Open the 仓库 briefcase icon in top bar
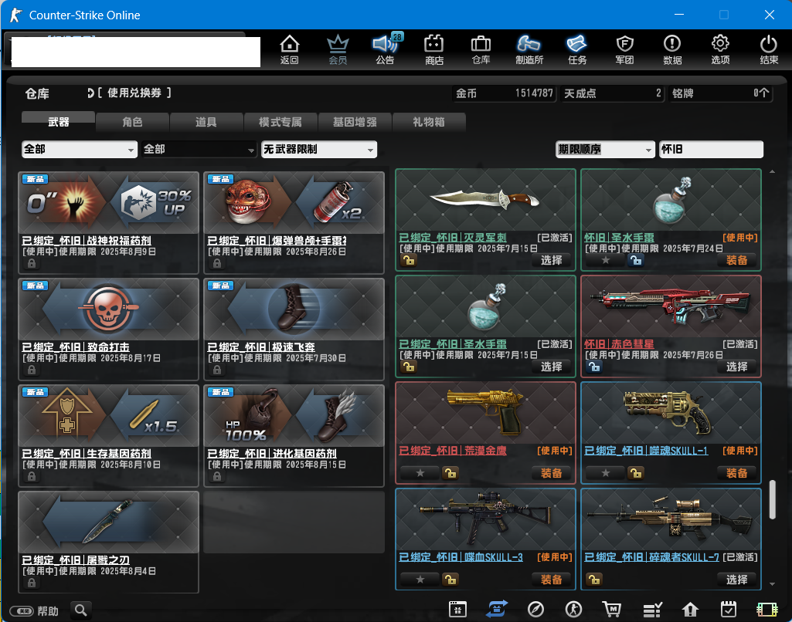The height and width of the screenshot is (622, 792). [x=481, y=49]
